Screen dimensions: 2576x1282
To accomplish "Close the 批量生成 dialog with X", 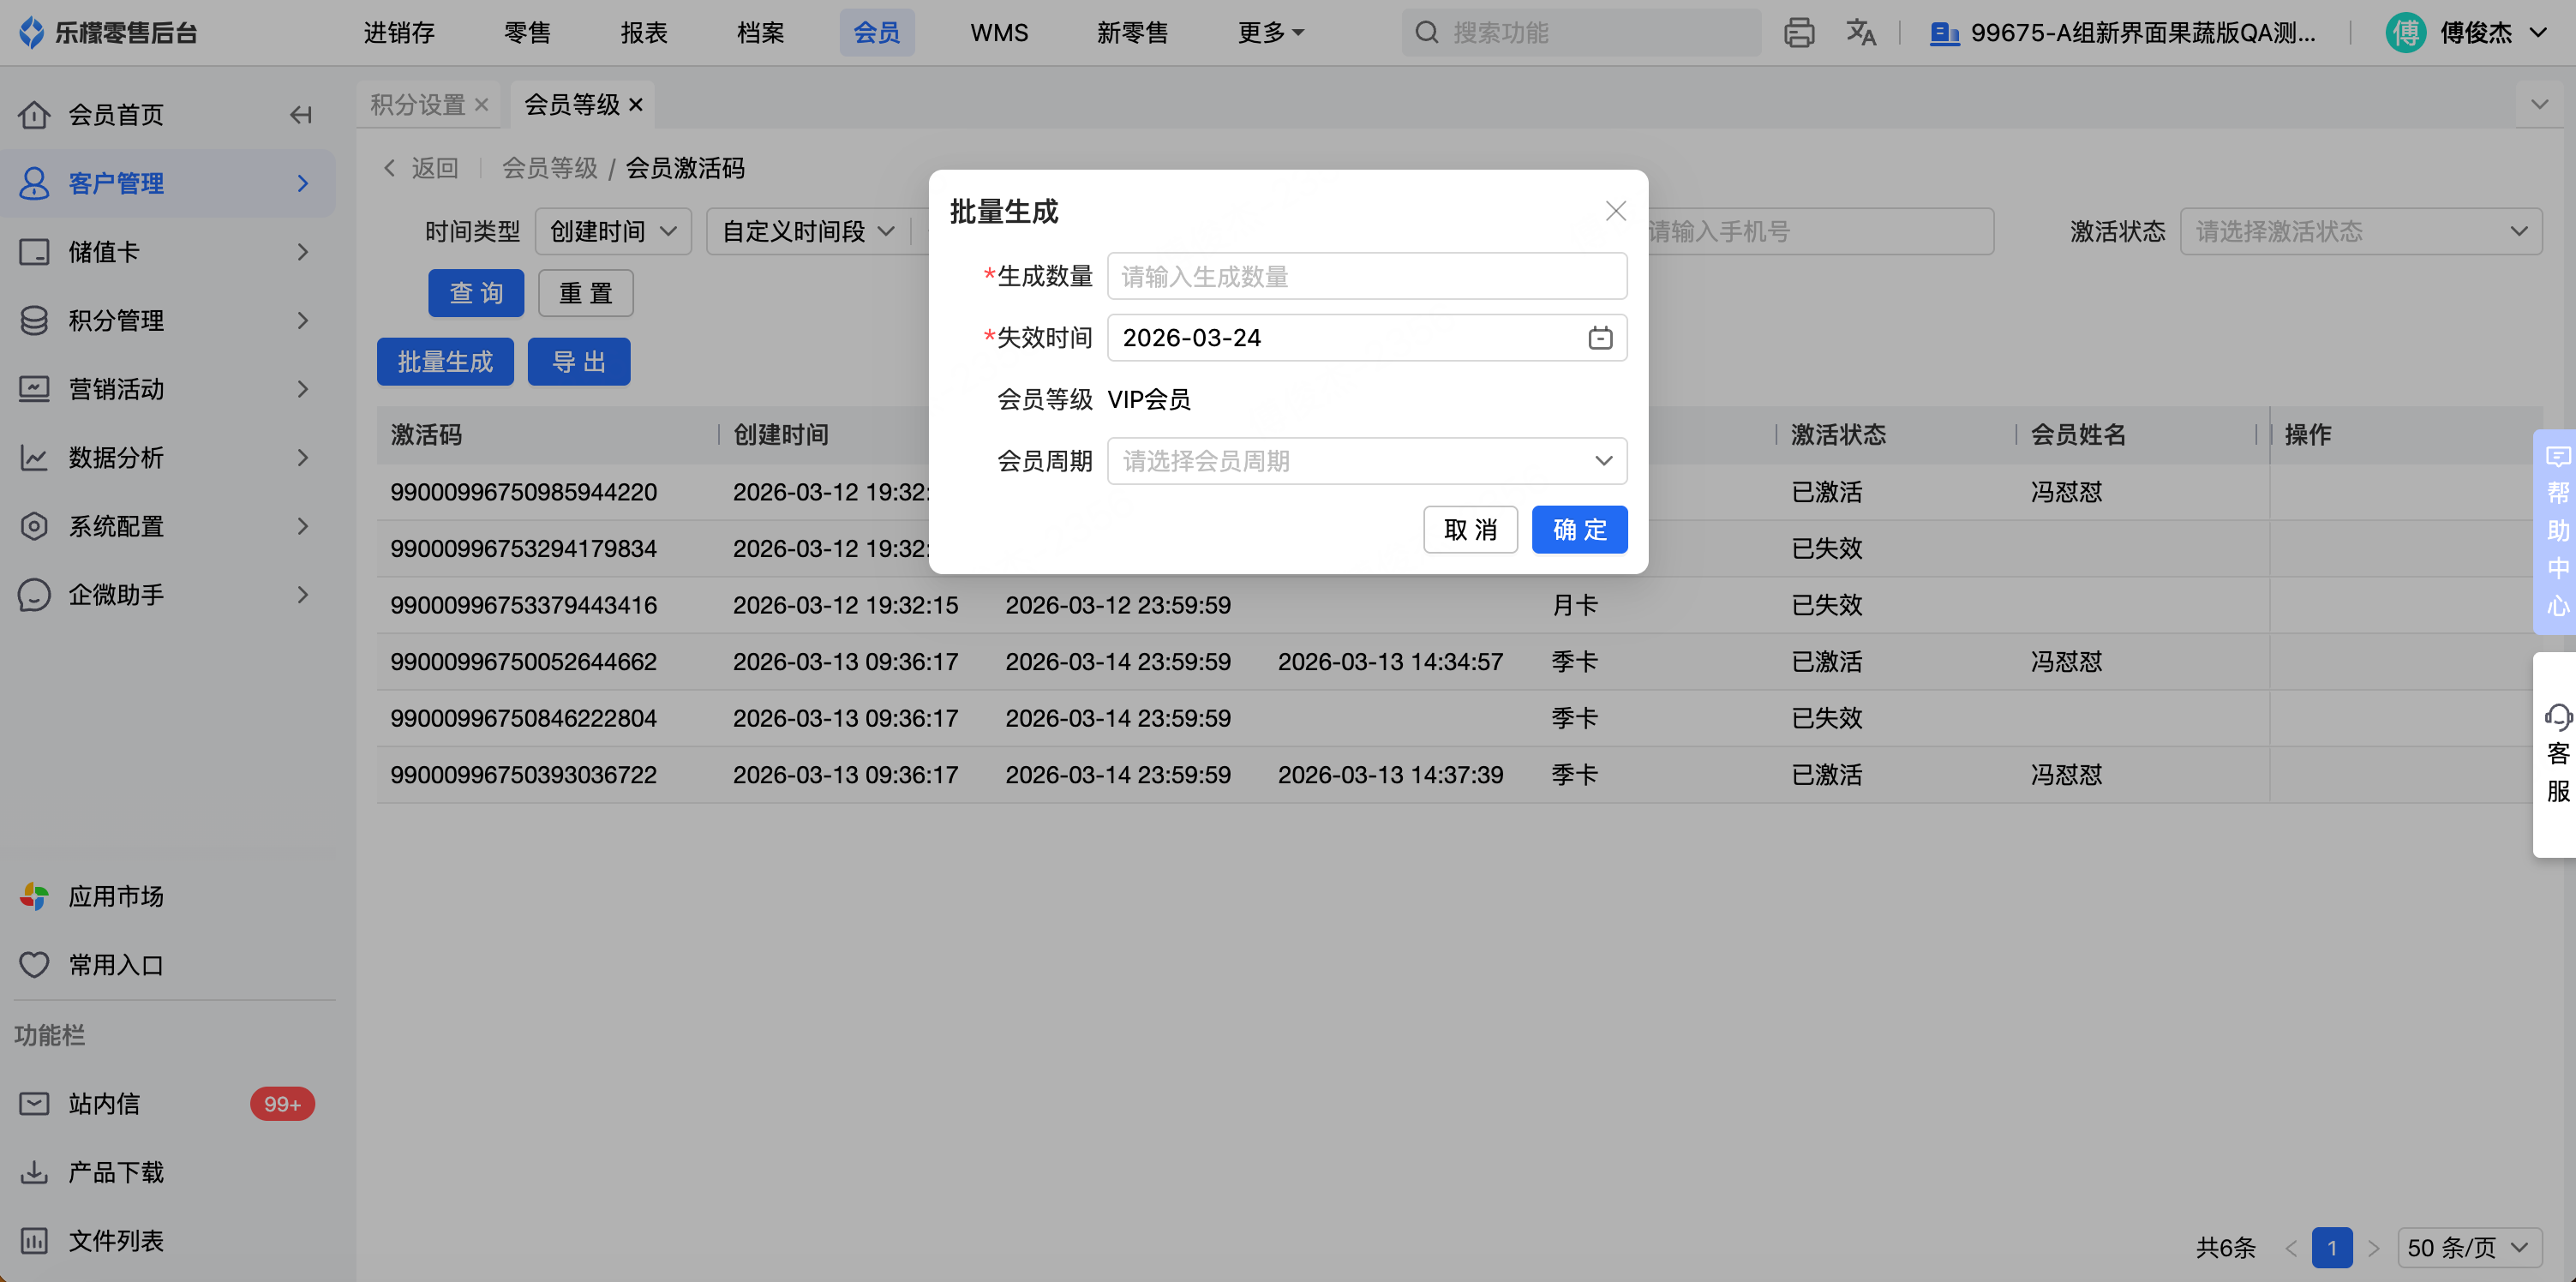I will click(x=1615, y=211).
